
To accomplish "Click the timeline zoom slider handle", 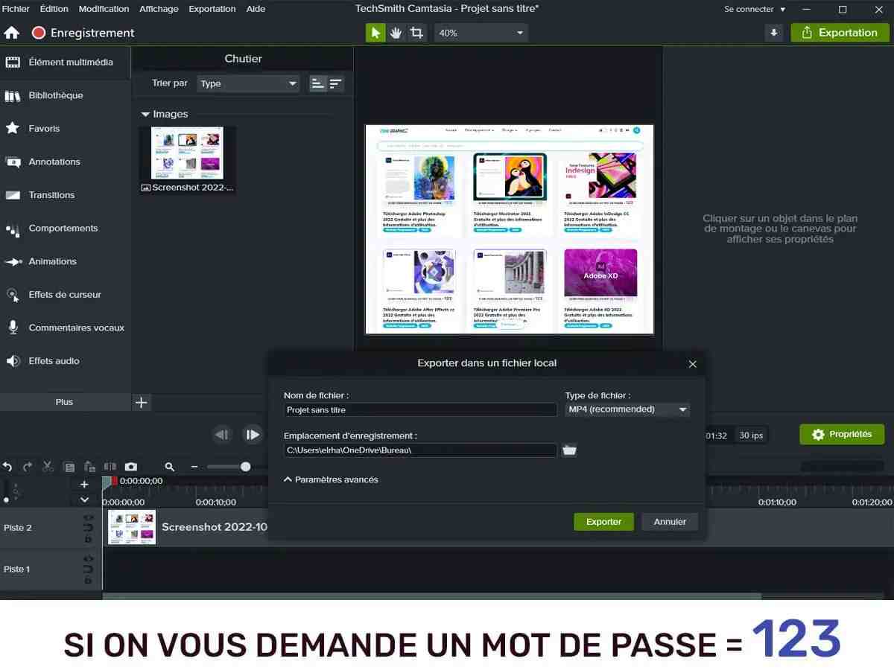I will pos(245,467).
